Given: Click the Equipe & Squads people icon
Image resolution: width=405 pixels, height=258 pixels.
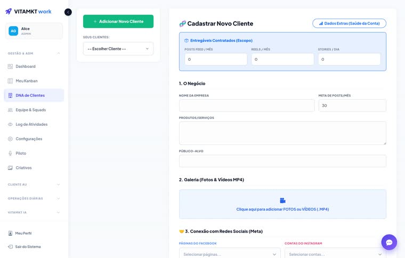Looking at the screenshot, I should click(10, 110).
